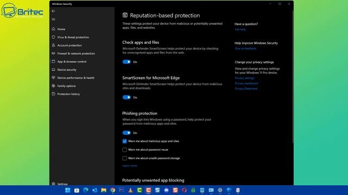This screenshot has width=348, height=195.
Task: Open Windows Security shield in taskbar
Action: (x=229, y=190)
